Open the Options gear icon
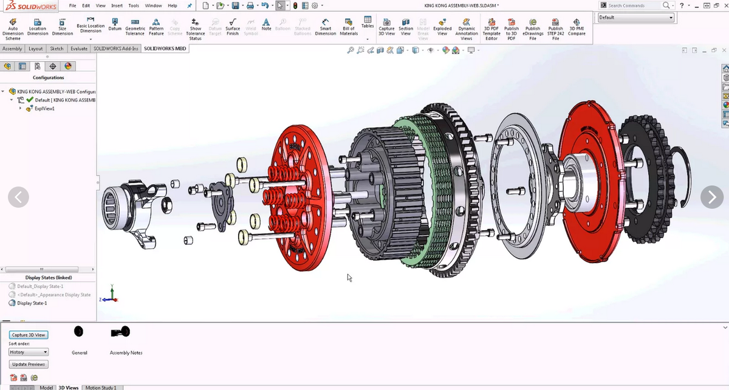The height and width of the screenshot is (390, 729). 314,5
